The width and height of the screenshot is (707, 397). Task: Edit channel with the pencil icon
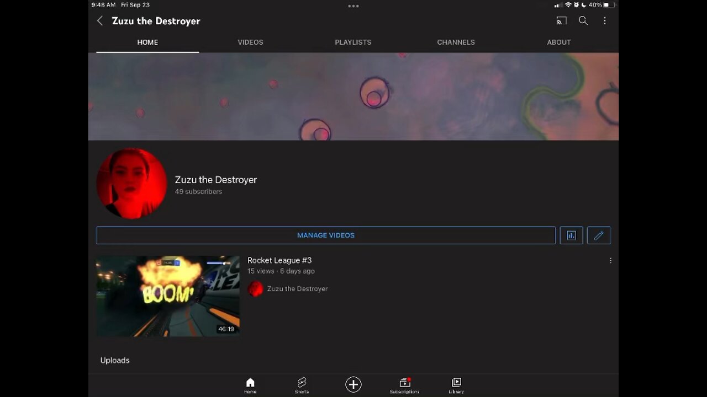point(599,235)
